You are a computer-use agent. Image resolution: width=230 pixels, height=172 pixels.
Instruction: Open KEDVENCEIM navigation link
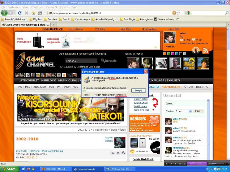tap(171, 87)
